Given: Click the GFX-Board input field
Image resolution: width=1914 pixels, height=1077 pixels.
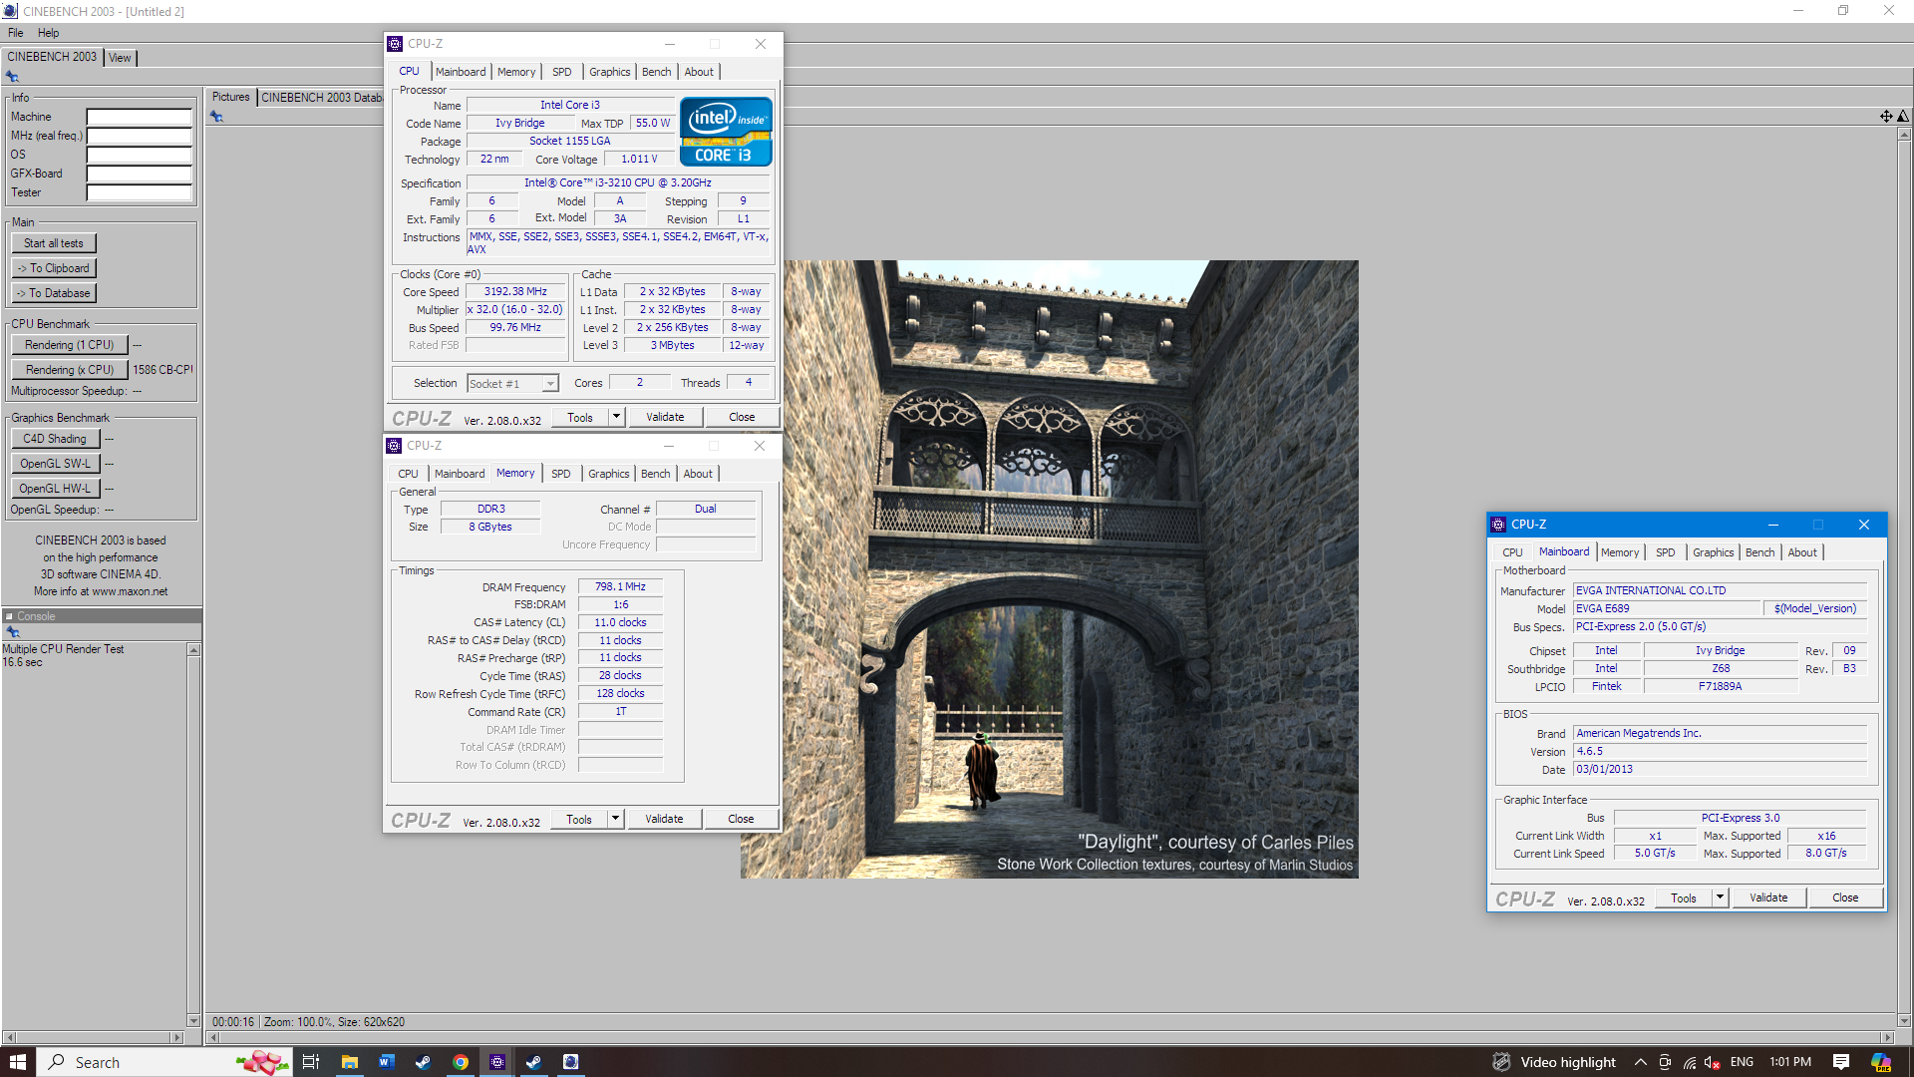Looking at the screenshot, I should (139, 174).
